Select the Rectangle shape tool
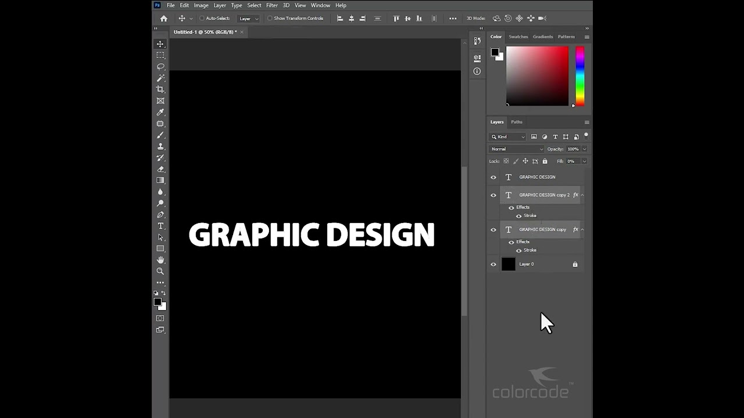 pos(160,248)
